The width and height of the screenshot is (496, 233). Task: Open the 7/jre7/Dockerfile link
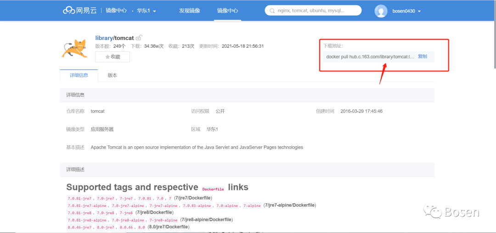(193, 198)
